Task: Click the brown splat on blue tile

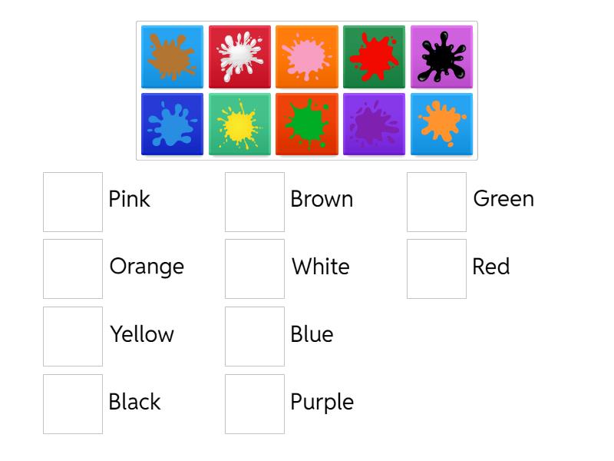Action: (x=172, y=57)
